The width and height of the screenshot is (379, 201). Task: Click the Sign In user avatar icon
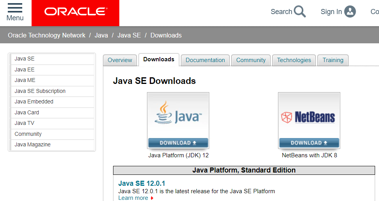coord(350,12)
